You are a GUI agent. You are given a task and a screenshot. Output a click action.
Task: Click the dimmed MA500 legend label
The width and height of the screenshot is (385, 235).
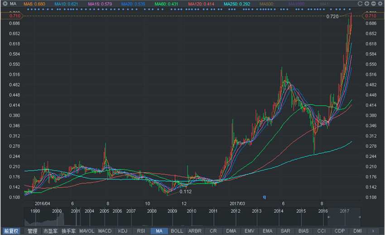(x=266, y=4)
